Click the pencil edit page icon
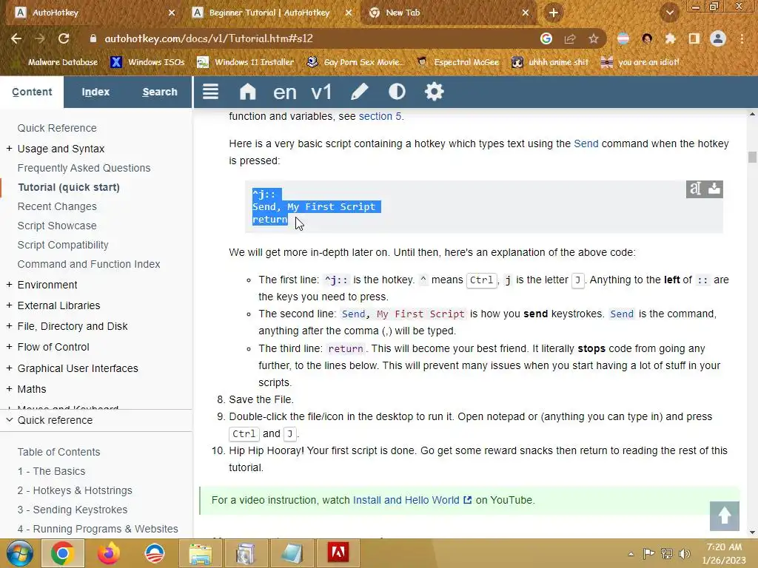758x568 pixels. pos(359,91)
